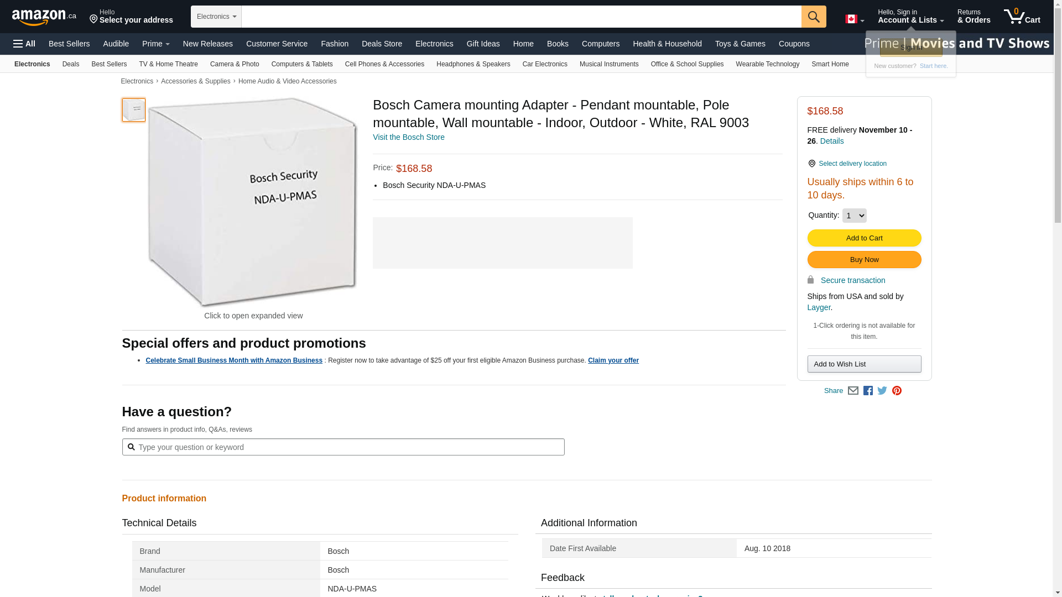Click the Amazon.ca logo
This screenshot has width=1062, height=597.
pos(44,17)
